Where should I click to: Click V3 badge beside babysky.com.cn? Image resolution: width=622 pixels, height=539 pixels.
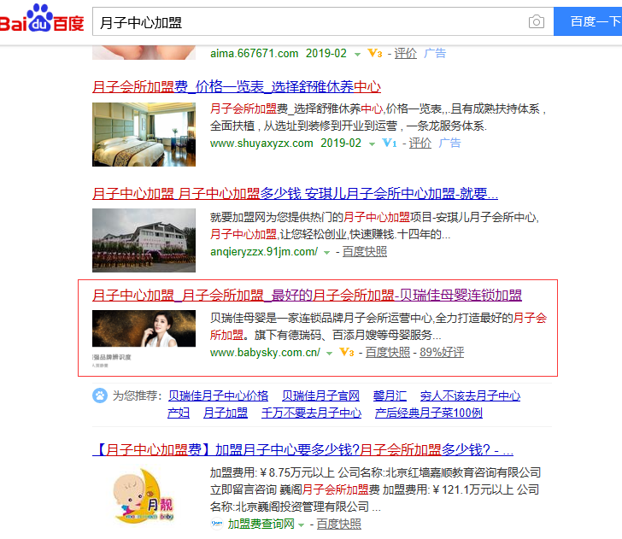pyautogui.click(x=347, y=352)
